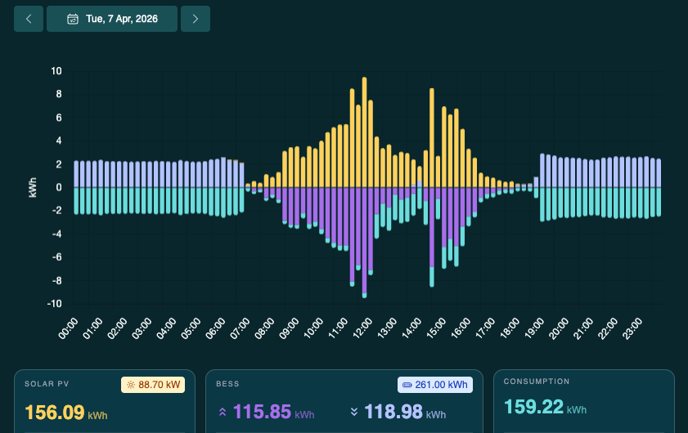Click the BESS card heading
Viewport: 688px width, 433px height.
[x=227, y=384]
